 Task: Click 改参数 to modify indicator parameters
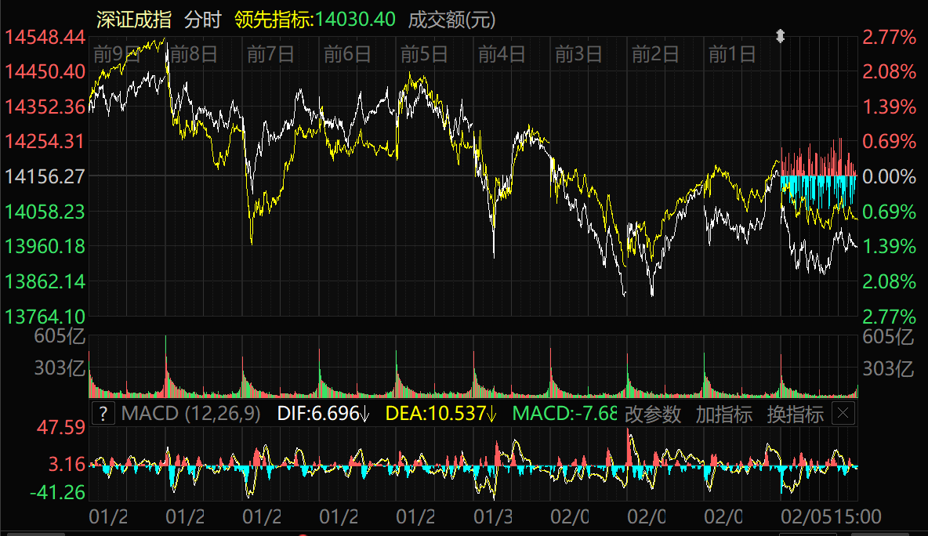(x=653, y=415)
